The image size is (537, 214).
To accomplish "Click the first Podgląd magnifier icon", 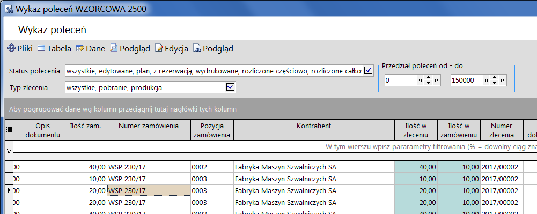I will [114, 49].
